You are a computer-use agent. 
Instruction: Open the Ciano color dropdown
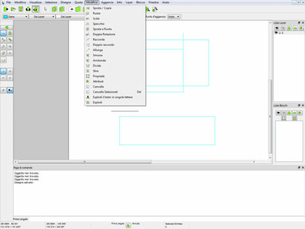click(x=15, y=17)
